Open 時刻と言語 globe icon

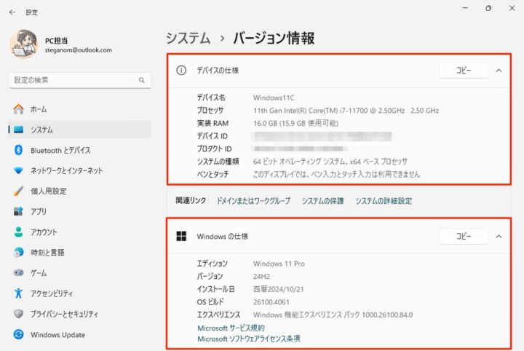(18, 252)
